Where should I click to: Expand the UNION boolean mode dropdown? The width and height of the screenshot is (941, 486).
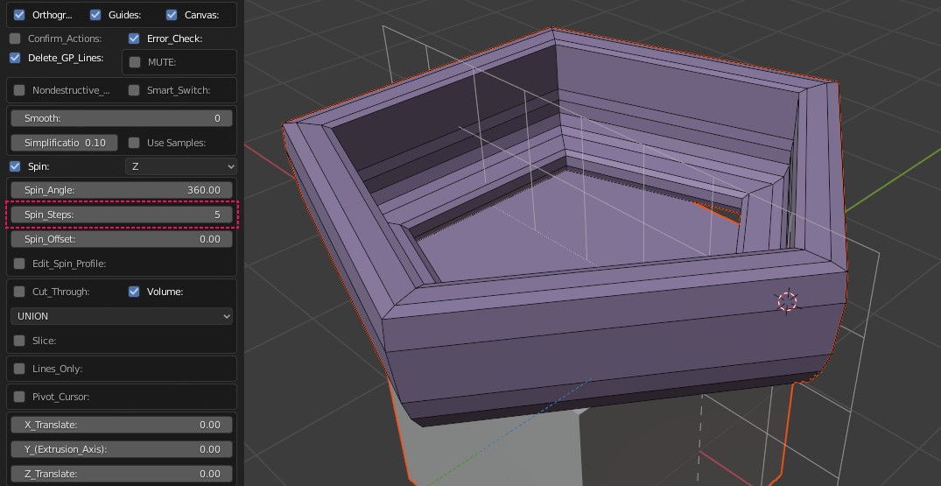click(x=122, y=316)
